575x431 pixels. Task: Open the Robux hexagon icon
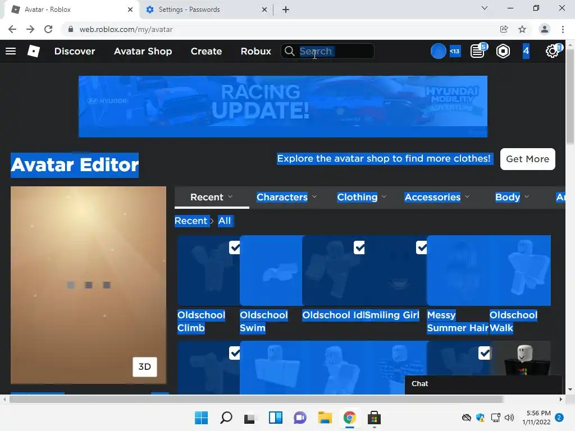pos(503,51)
